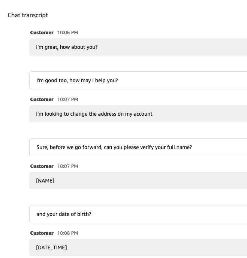Select the redacted [NAME] message bubble
The image size is (247, 258).
click(x=138, y=181)
